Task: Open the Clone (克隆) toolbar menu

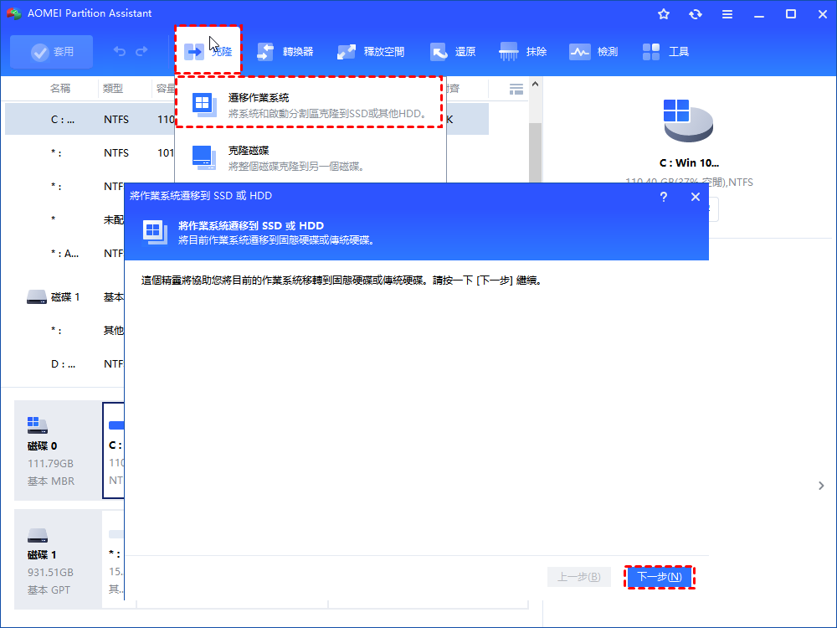Action: 208,51
